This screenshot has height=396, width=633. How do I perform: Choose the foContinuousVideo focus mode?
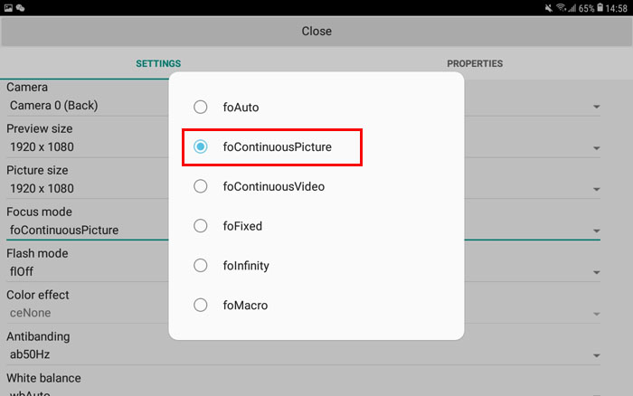point(200,186)
